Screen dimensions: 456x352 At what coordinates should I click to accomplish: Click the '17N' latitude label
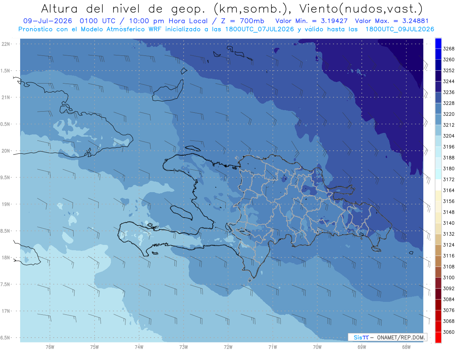(x=6, y=311)
